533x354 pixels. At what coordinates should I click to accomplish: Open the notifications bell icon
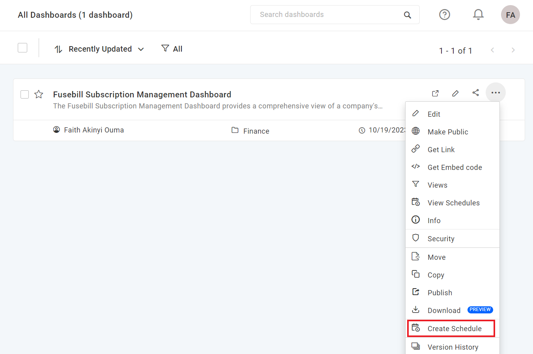pyautogui.click(x=478, y=14)
